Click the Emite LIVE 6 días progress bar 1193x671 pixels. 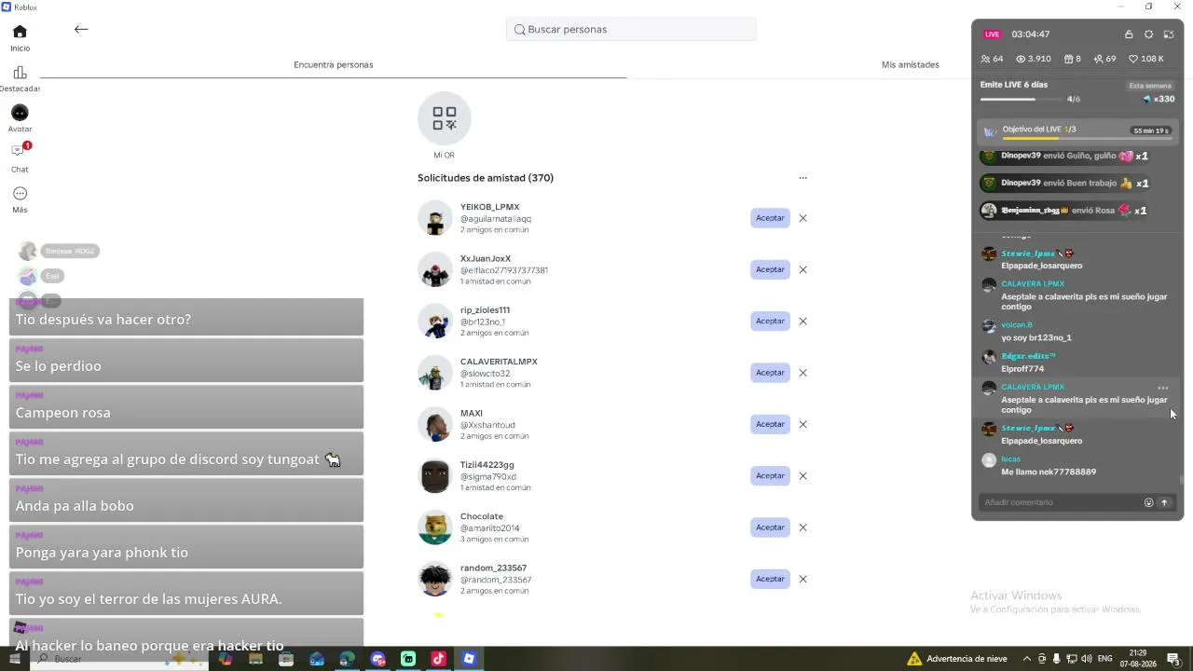(1022, 99)
